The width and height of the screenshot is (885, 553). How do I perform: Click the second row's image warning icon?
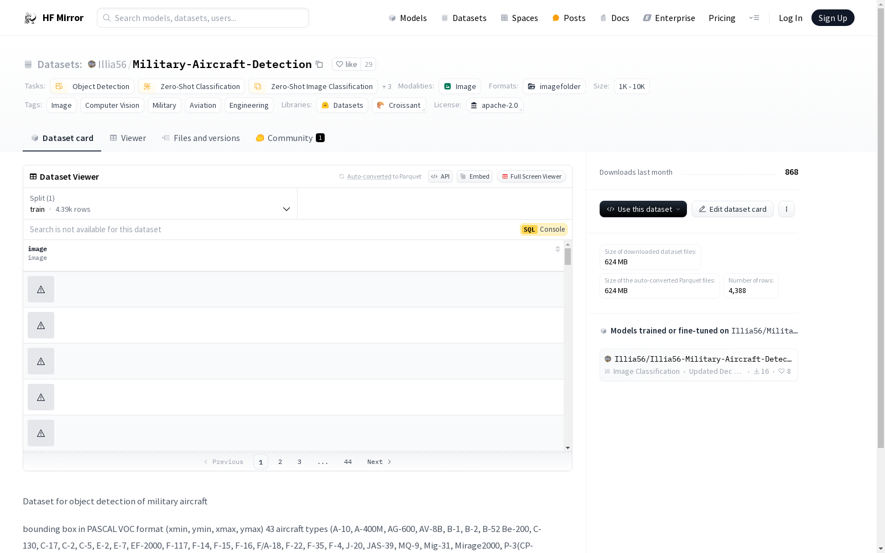pos(41,325)
